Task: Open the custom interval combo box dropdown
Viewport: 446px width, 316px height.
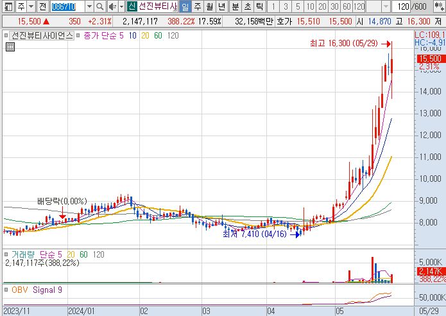Action: [386, 6]
